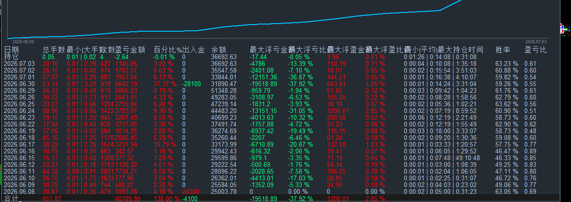Click the 余额 column header
Image resolution: width=571 pixels, height=202 pixels.
tap(218, 50)
